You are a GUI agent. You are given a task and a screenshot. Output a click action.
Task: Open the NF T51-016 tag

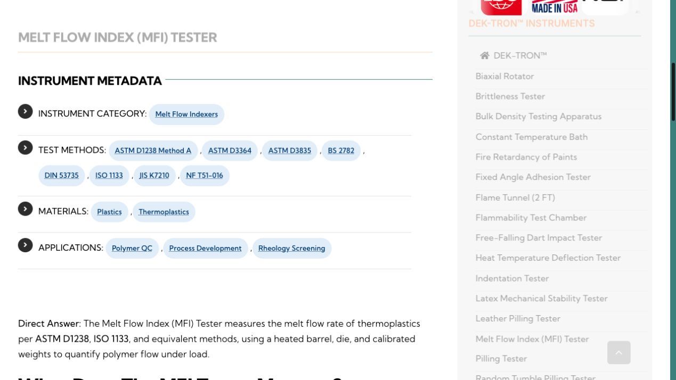205,176
